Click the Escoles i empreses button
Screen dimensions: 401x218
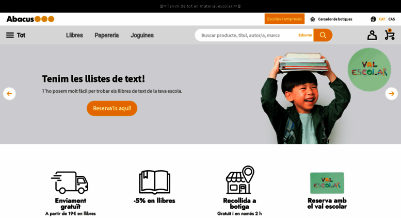tap(284, 19)
